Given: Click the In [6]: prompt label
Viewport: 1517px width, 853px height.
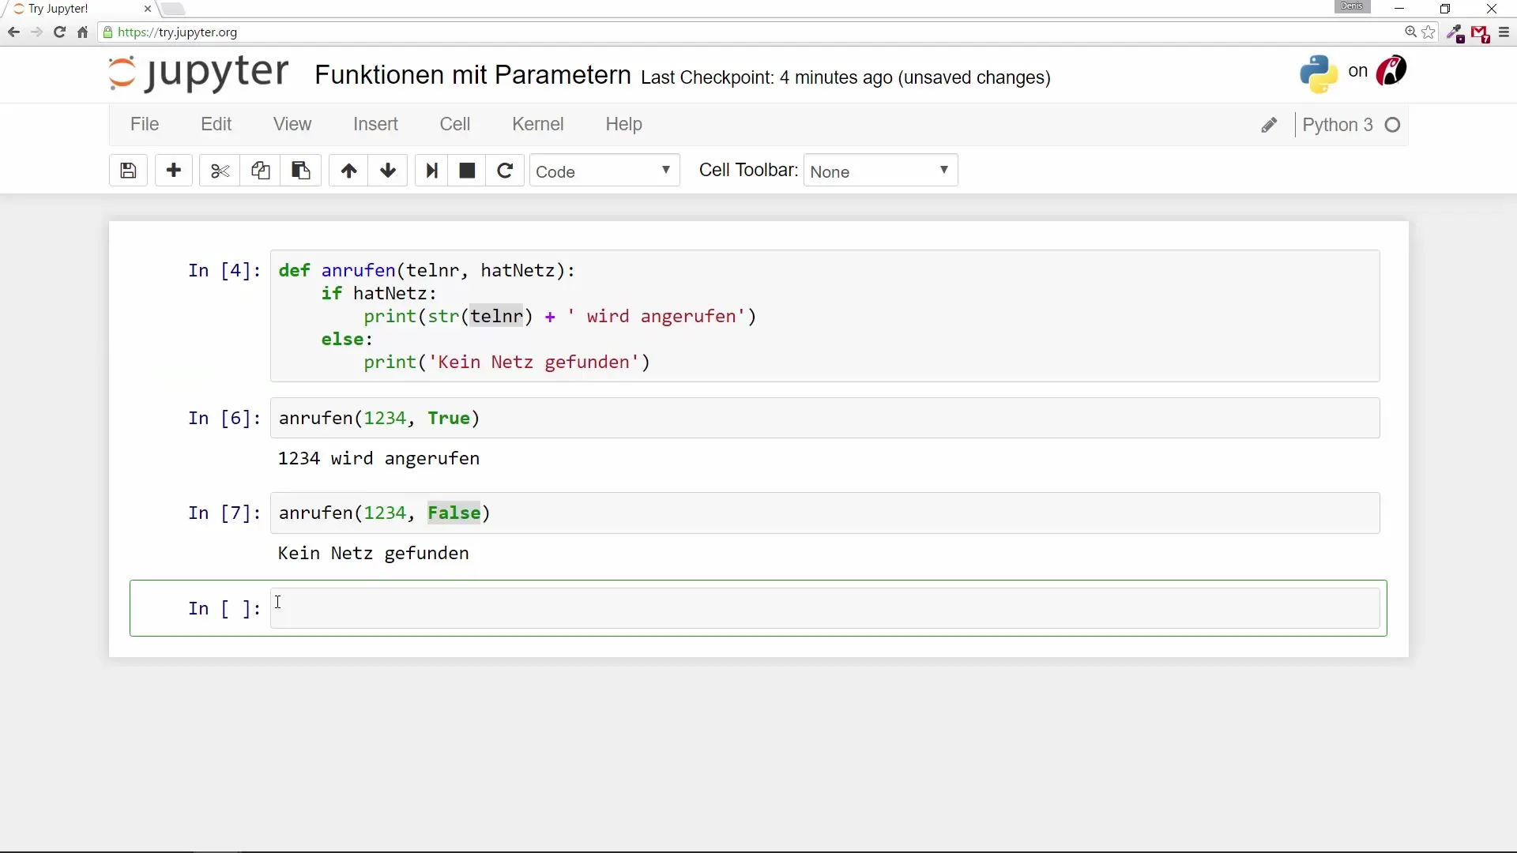Looking at the screenshot, I should click(x=224, y=419).
